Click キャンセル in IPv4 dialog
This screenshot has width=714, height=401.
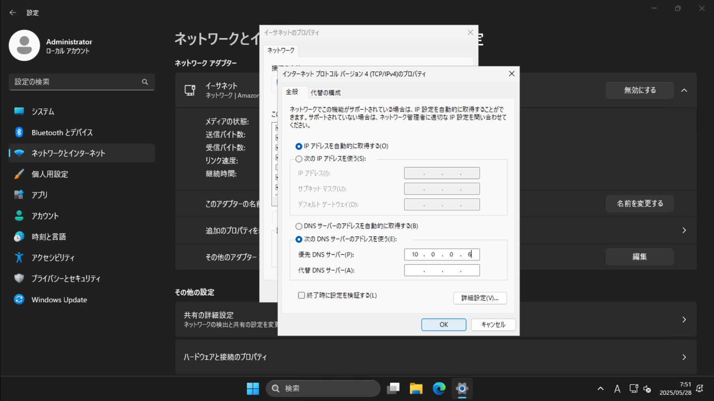pyautogui.click(x=493, y=325)
